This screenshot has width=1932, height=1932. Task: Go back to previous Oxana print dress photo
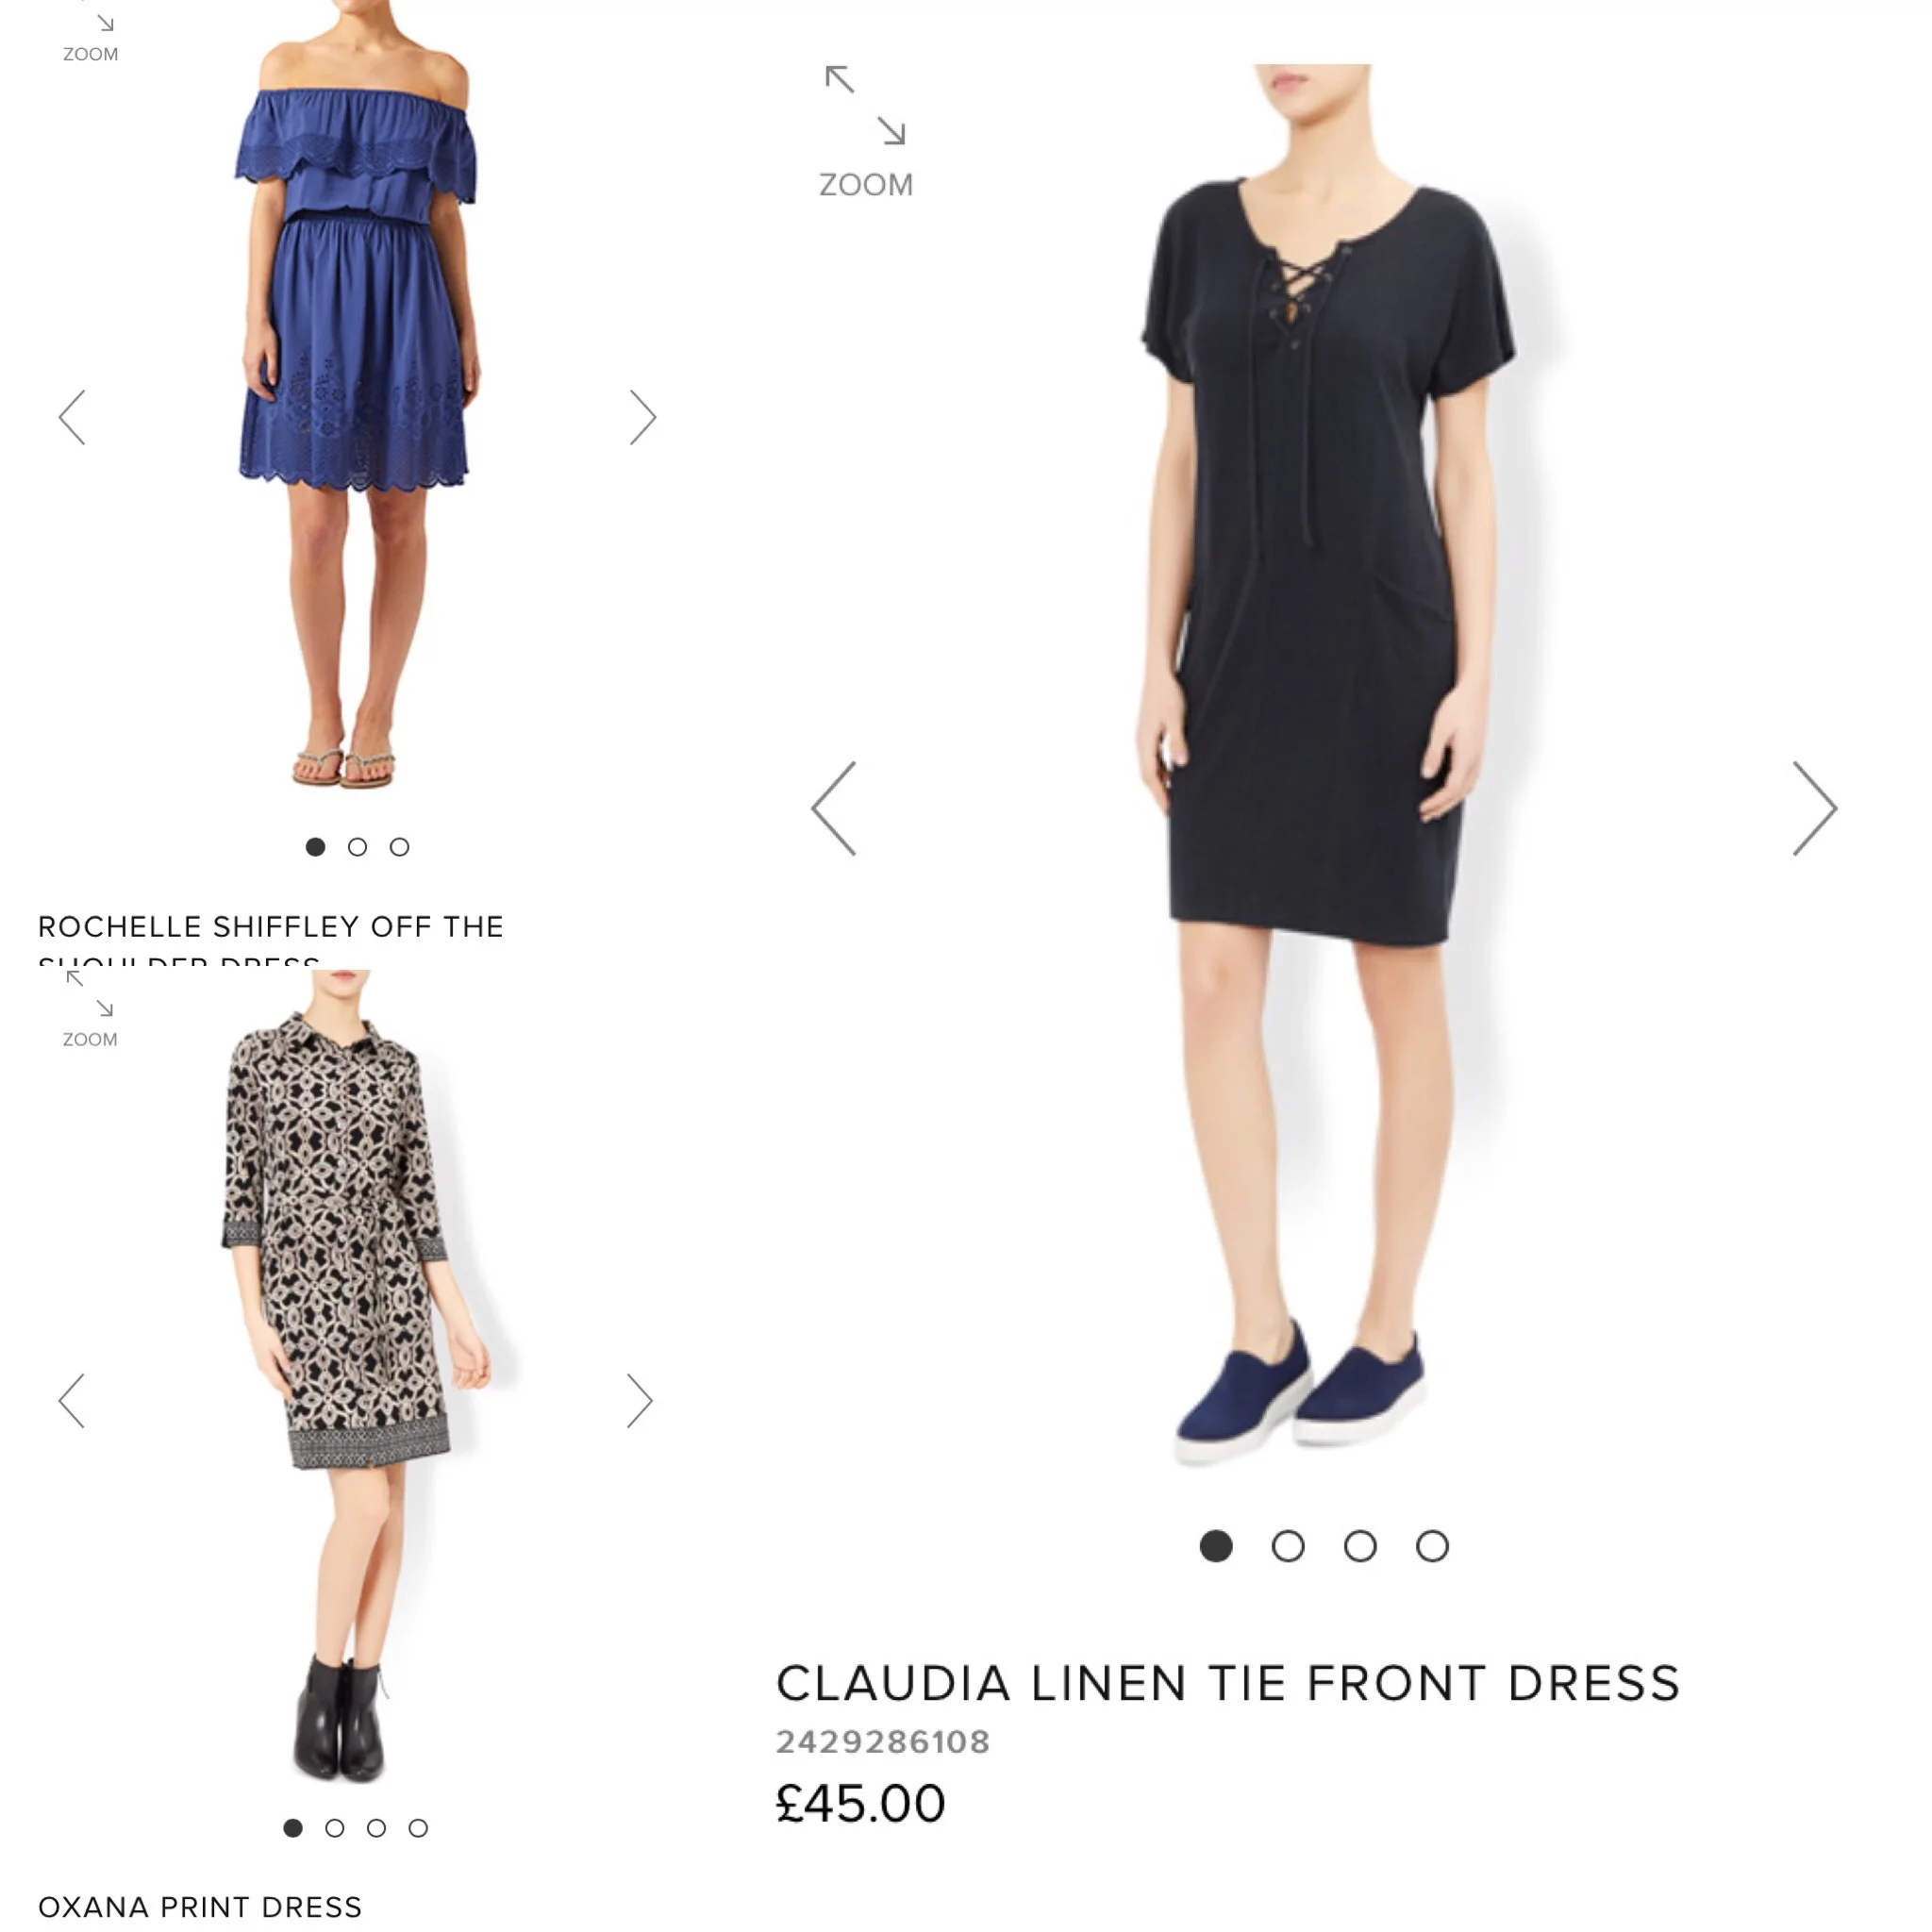pyautogui.click(x=72, y=1400)
